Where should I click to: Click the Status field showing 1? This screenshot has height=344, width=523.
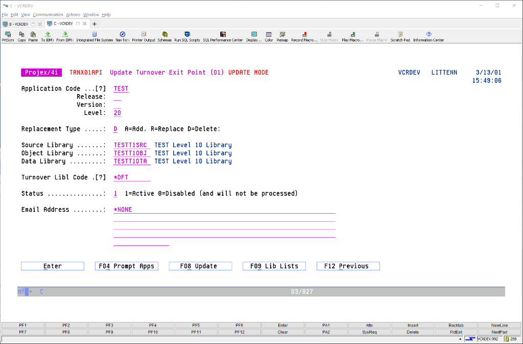pos(115,194)
